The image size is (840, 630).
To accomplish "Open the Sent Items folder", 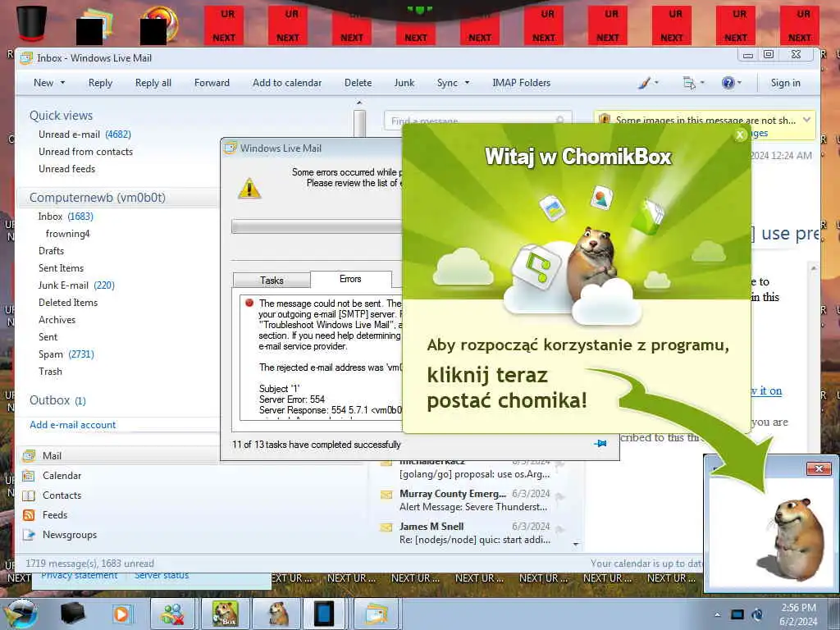I will coord(61,268).
